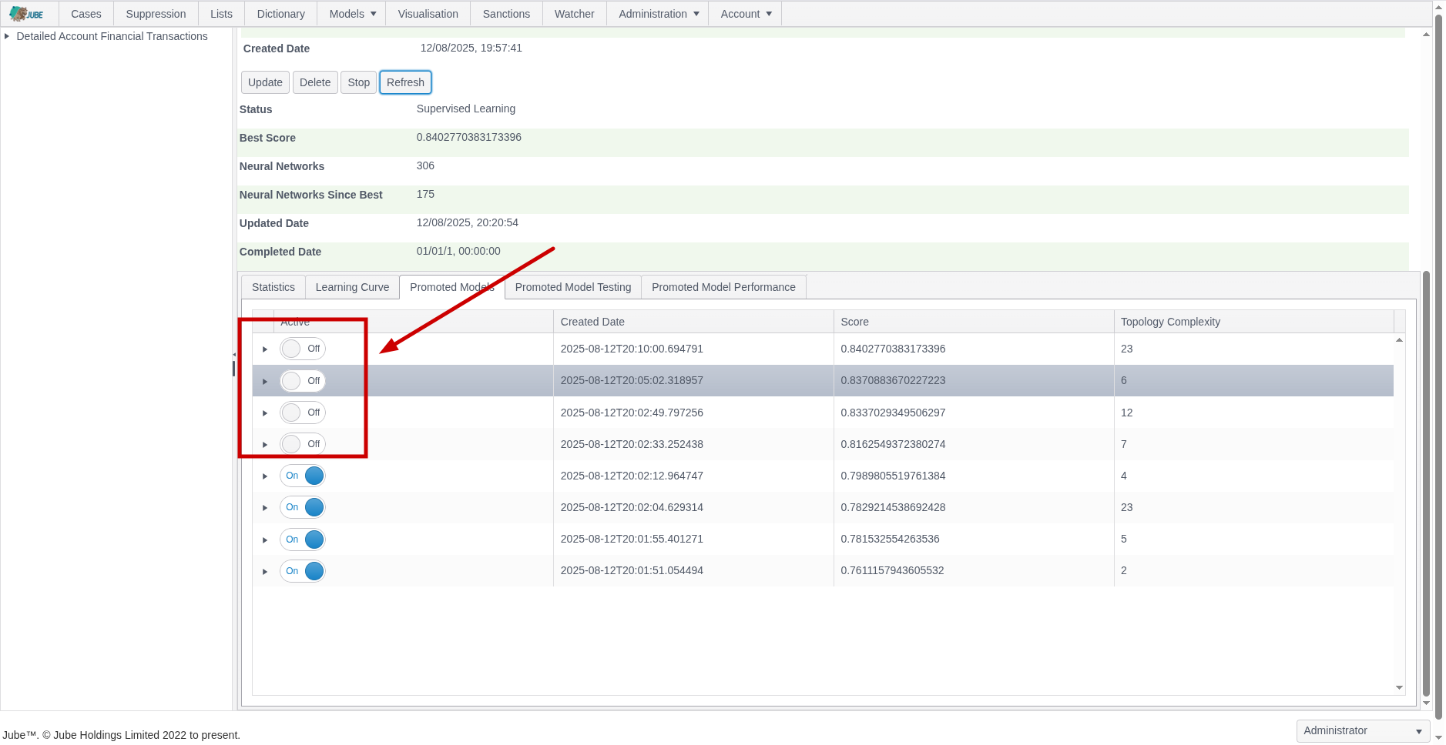The width and height of the screenshot is (1446, 745).
Task: Switch to the Learning Curve tab
Action: 352,287
